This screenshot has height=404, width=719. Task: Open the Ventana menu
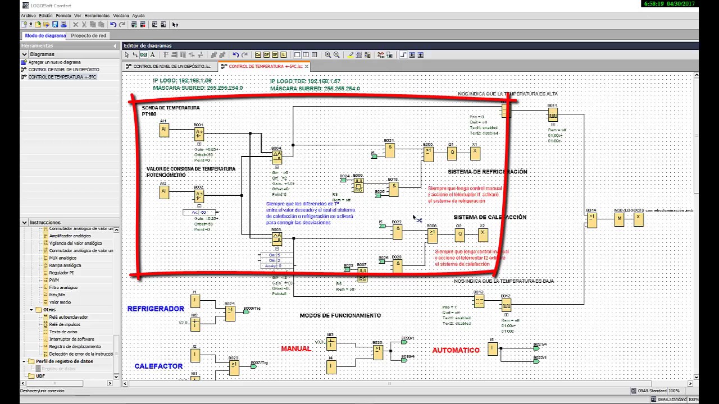tap(121, 16)
